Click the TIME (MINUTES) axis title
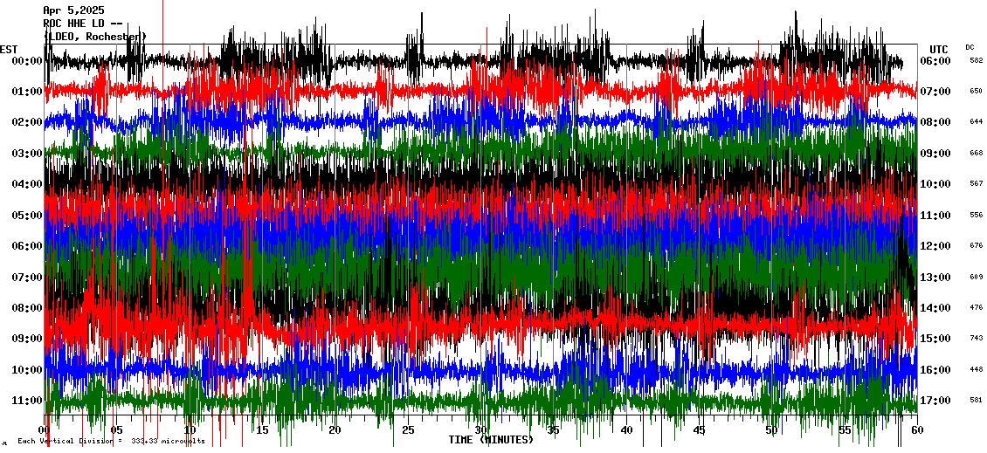987x453 pixels. 491,440
